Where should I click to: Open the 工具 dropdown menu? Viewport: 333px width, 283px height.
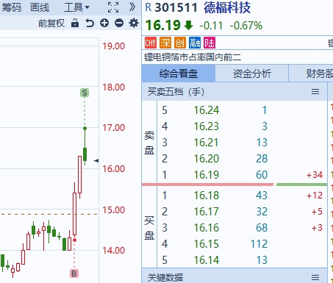(x=76, y=7)
